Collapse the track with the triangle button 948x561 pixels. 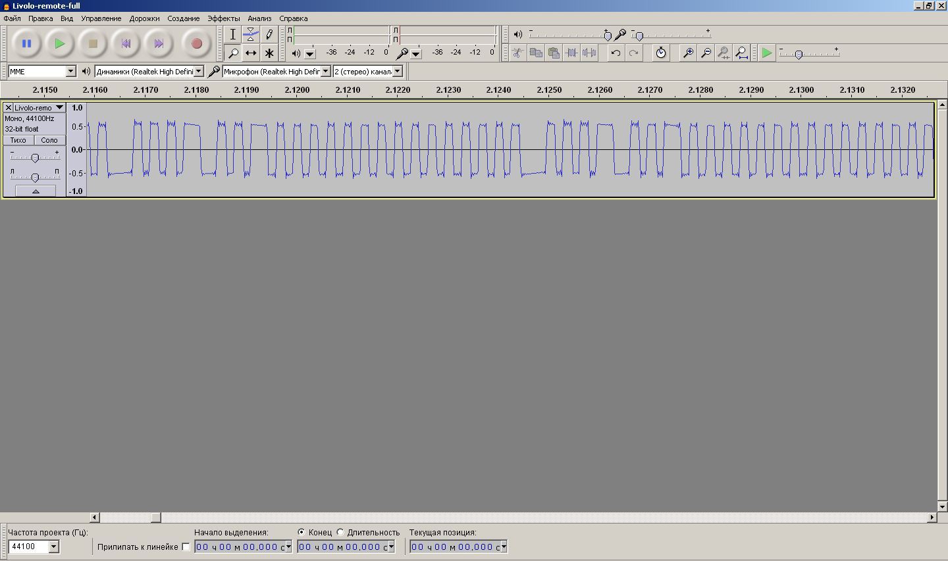tap(36, 191)
